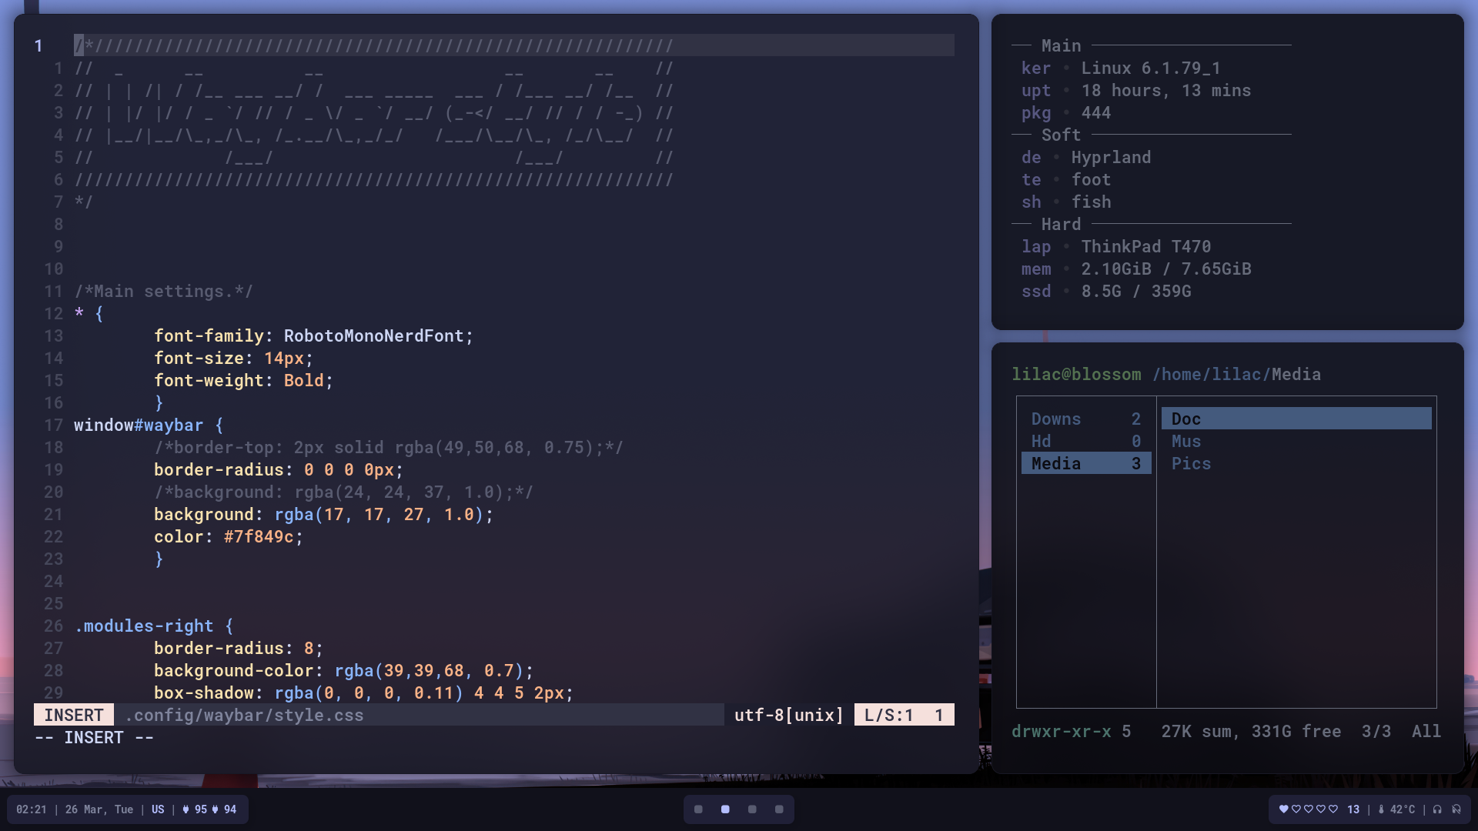Click 'border-radius: 8;' on line 27

coord(239,649)
